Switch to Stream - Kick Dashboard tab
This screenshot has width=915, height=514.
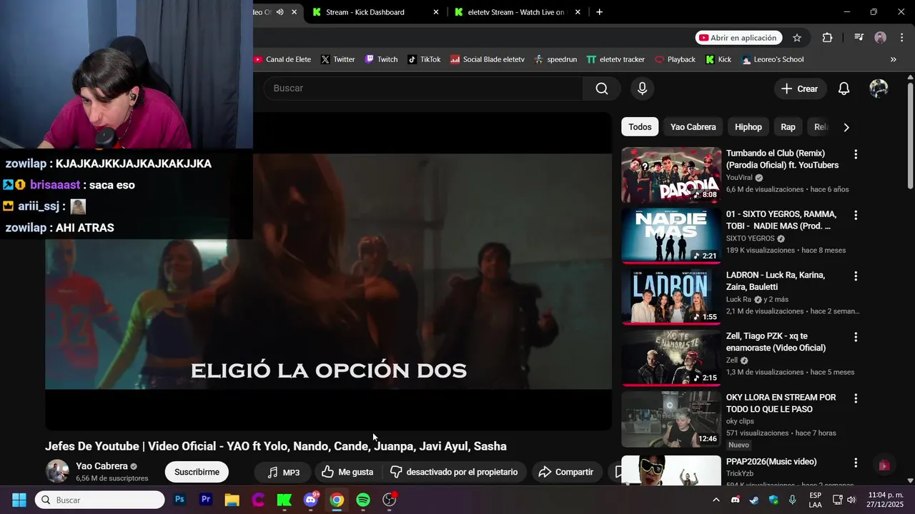click(x=376, y=12)
